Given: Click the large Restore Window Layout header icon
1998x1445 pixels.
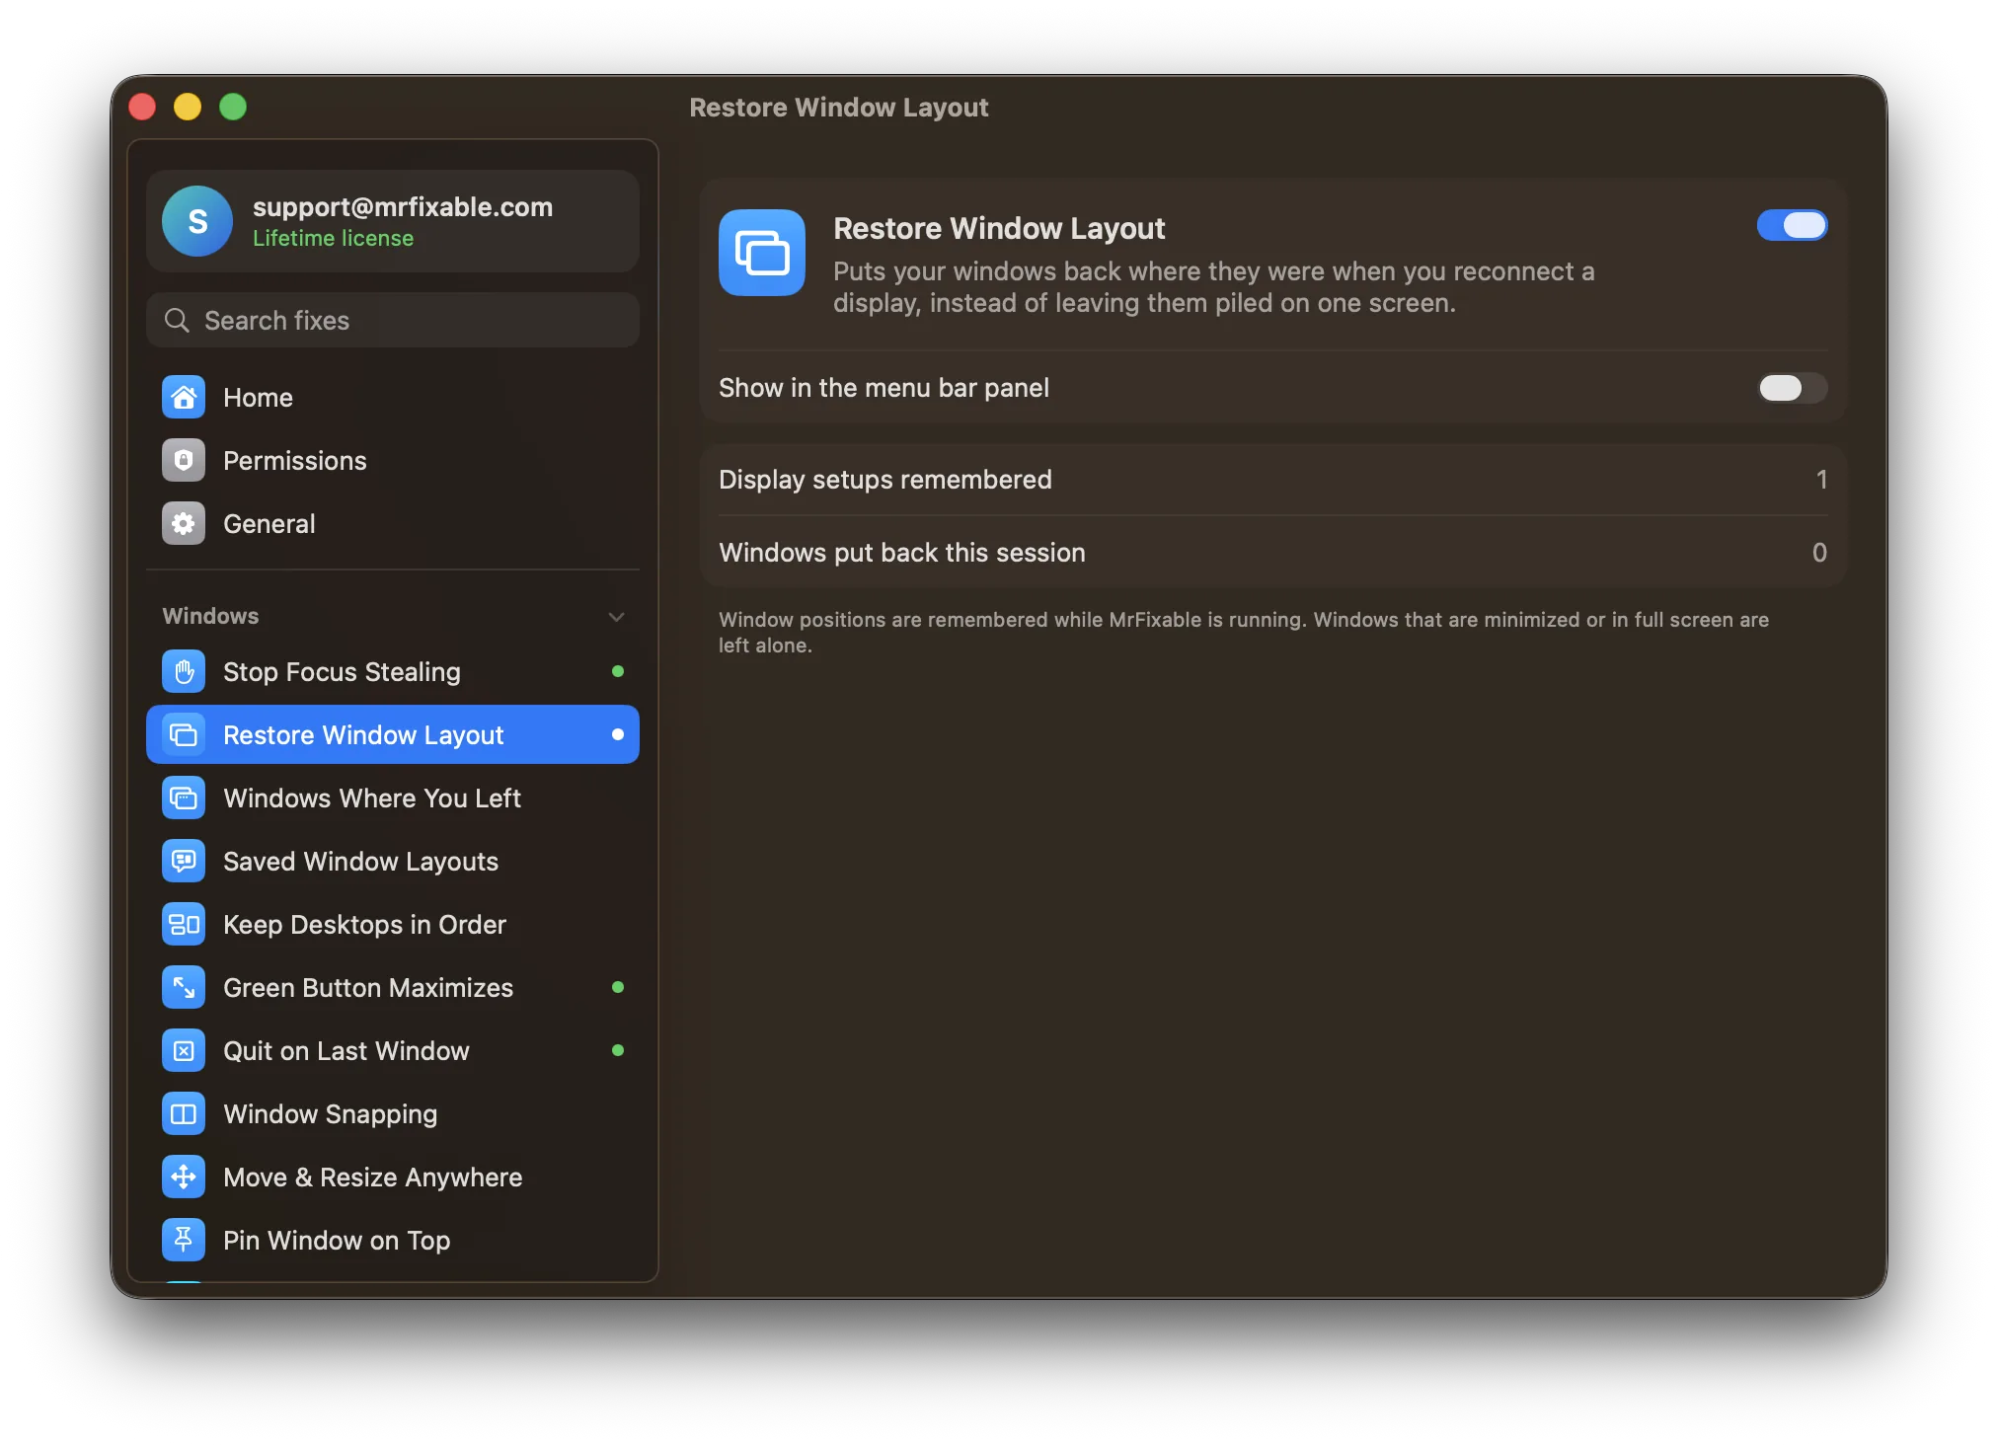Looking at the screenshot, I should [x=762, y=253].
